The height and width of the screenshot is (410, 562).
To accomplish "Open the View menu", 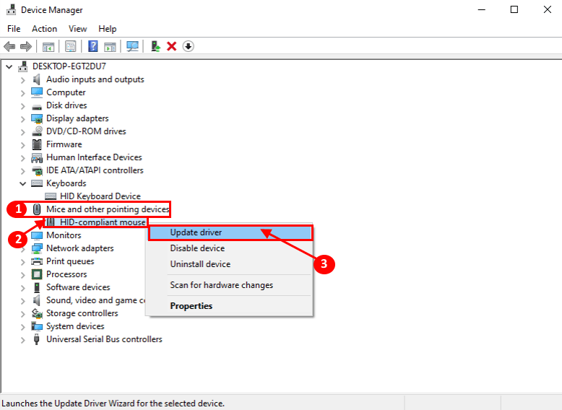I will click(78, 29).
